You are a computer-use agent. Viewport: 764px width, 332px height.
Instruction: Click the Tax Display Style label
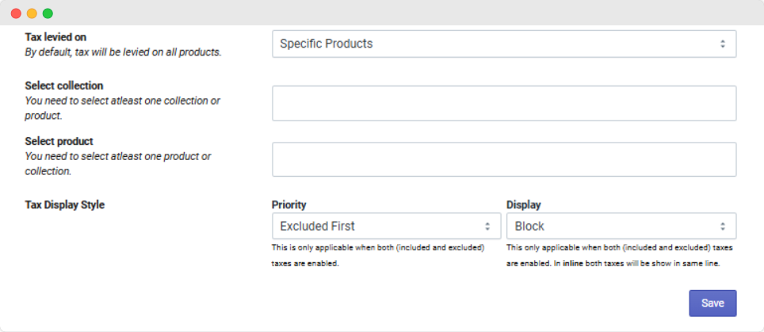click(65, 204)
